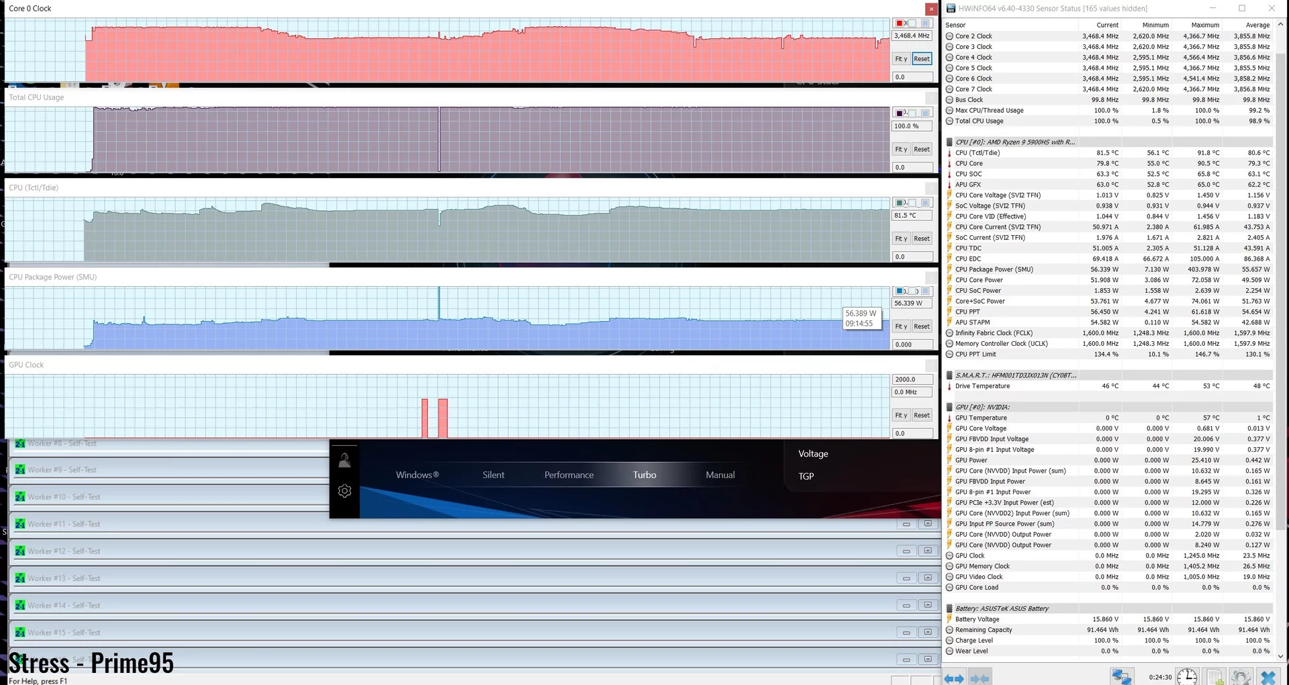Click the Prime95 icon of Worker #11

click(20, 524)
